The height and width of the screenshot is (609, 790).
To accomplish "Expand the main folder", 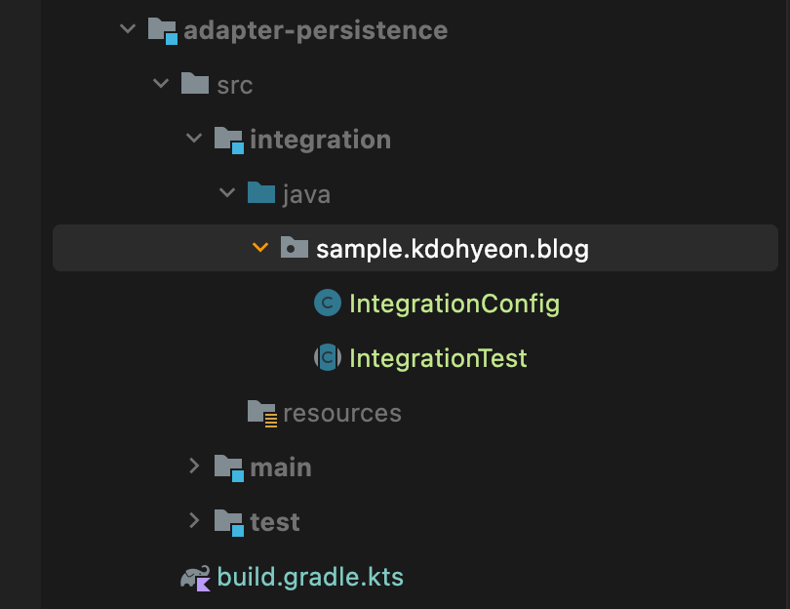I will (195, 467).
